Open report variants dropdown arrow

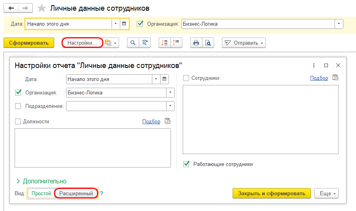(x=115, y=43)
